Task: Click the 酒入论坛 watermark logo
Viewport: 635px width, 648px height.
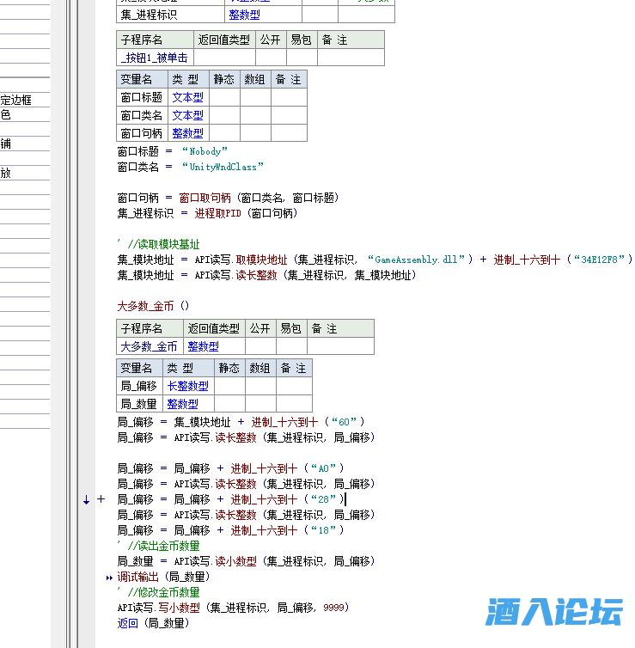Action: (x=554, y=611)
